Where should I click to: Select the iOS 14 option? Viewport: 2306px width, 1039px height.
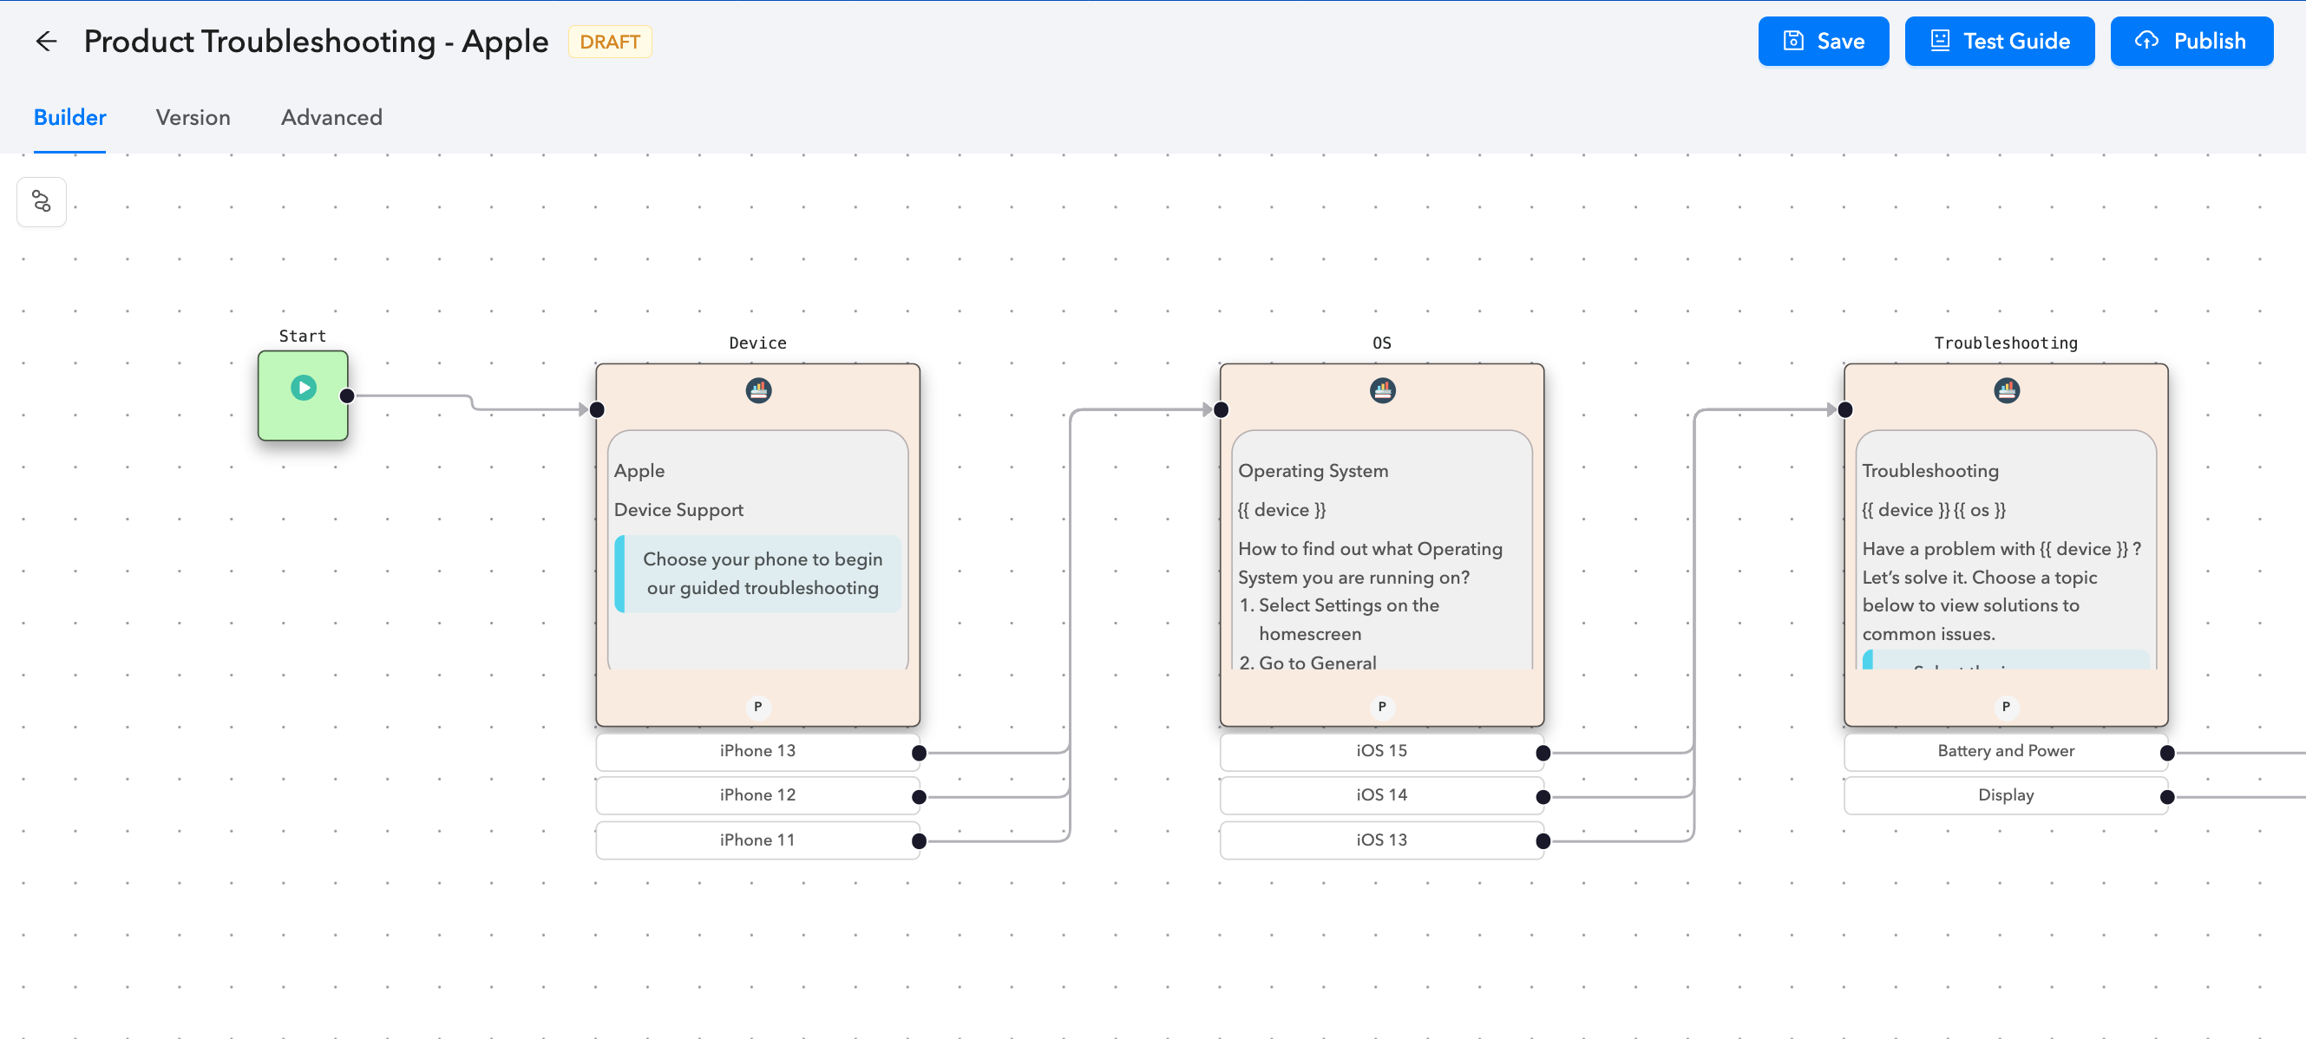tap(1381, 794)
